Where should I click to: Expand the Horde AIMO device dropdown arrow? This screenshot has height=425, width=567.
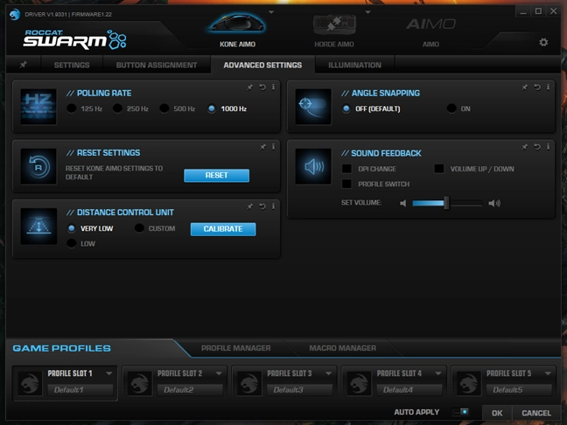tap(367, 12)
